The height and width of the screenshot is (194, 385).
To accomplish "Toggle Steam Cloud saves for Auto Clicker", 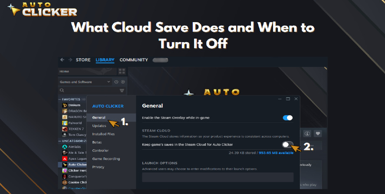I will (x=287, y=145).
